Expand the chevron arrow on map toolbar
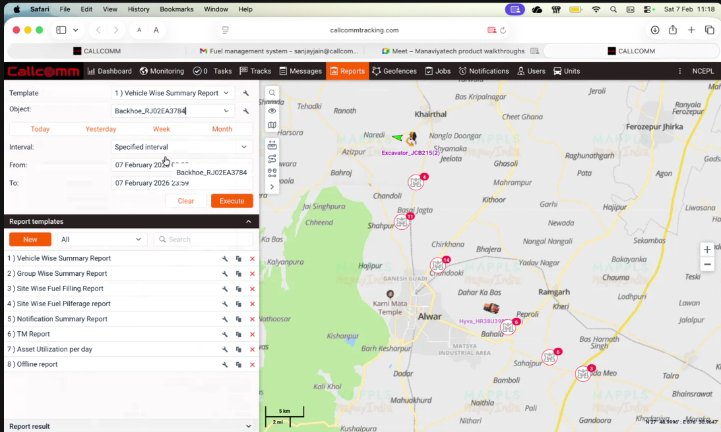 272,186
